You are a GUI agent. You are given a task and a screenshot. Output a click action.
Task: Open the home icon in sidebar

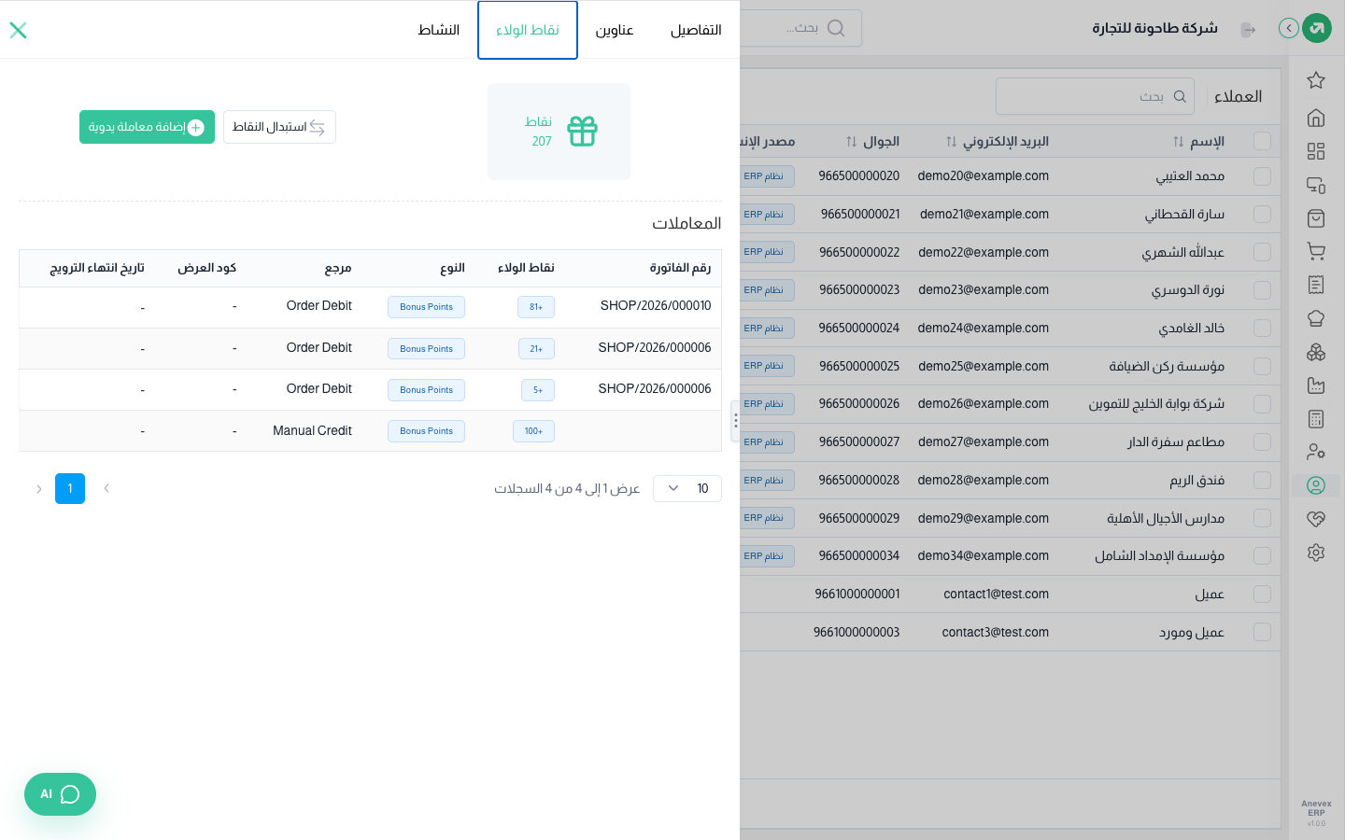click(x=1316, y=118)
